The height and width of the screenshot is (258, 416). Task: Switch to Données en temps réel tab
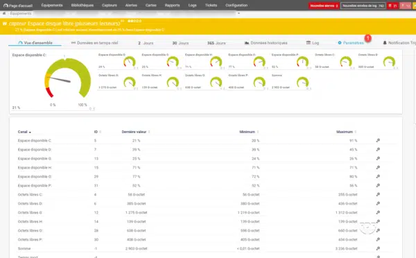[94, 43]
